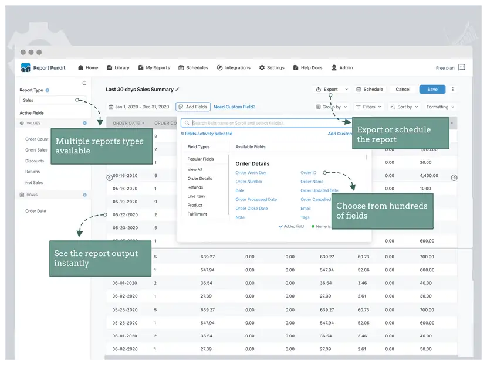
Task: Add the Order Updated Date field
Action: pyautogui.click(x=319, y=191)
